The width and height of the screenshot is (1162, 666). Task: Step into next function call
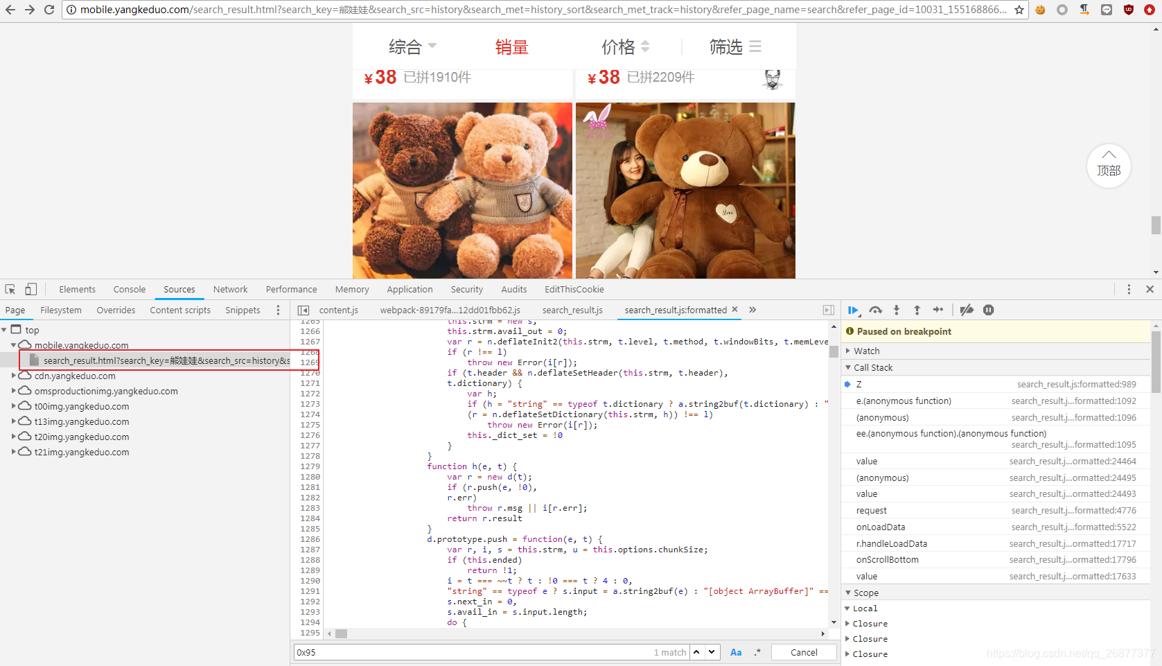897,310
